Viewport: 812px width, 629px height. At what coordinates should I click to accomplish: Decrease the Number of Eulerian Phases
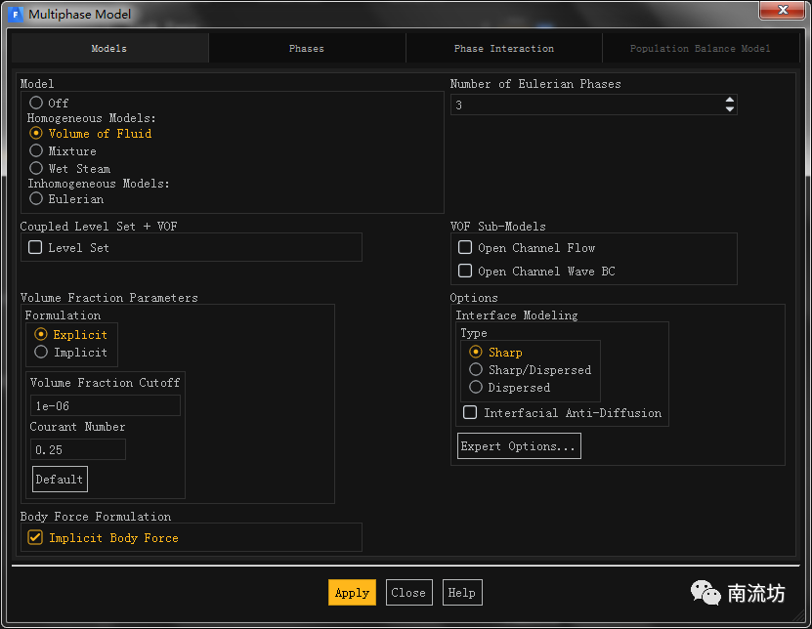coord(729,108)
